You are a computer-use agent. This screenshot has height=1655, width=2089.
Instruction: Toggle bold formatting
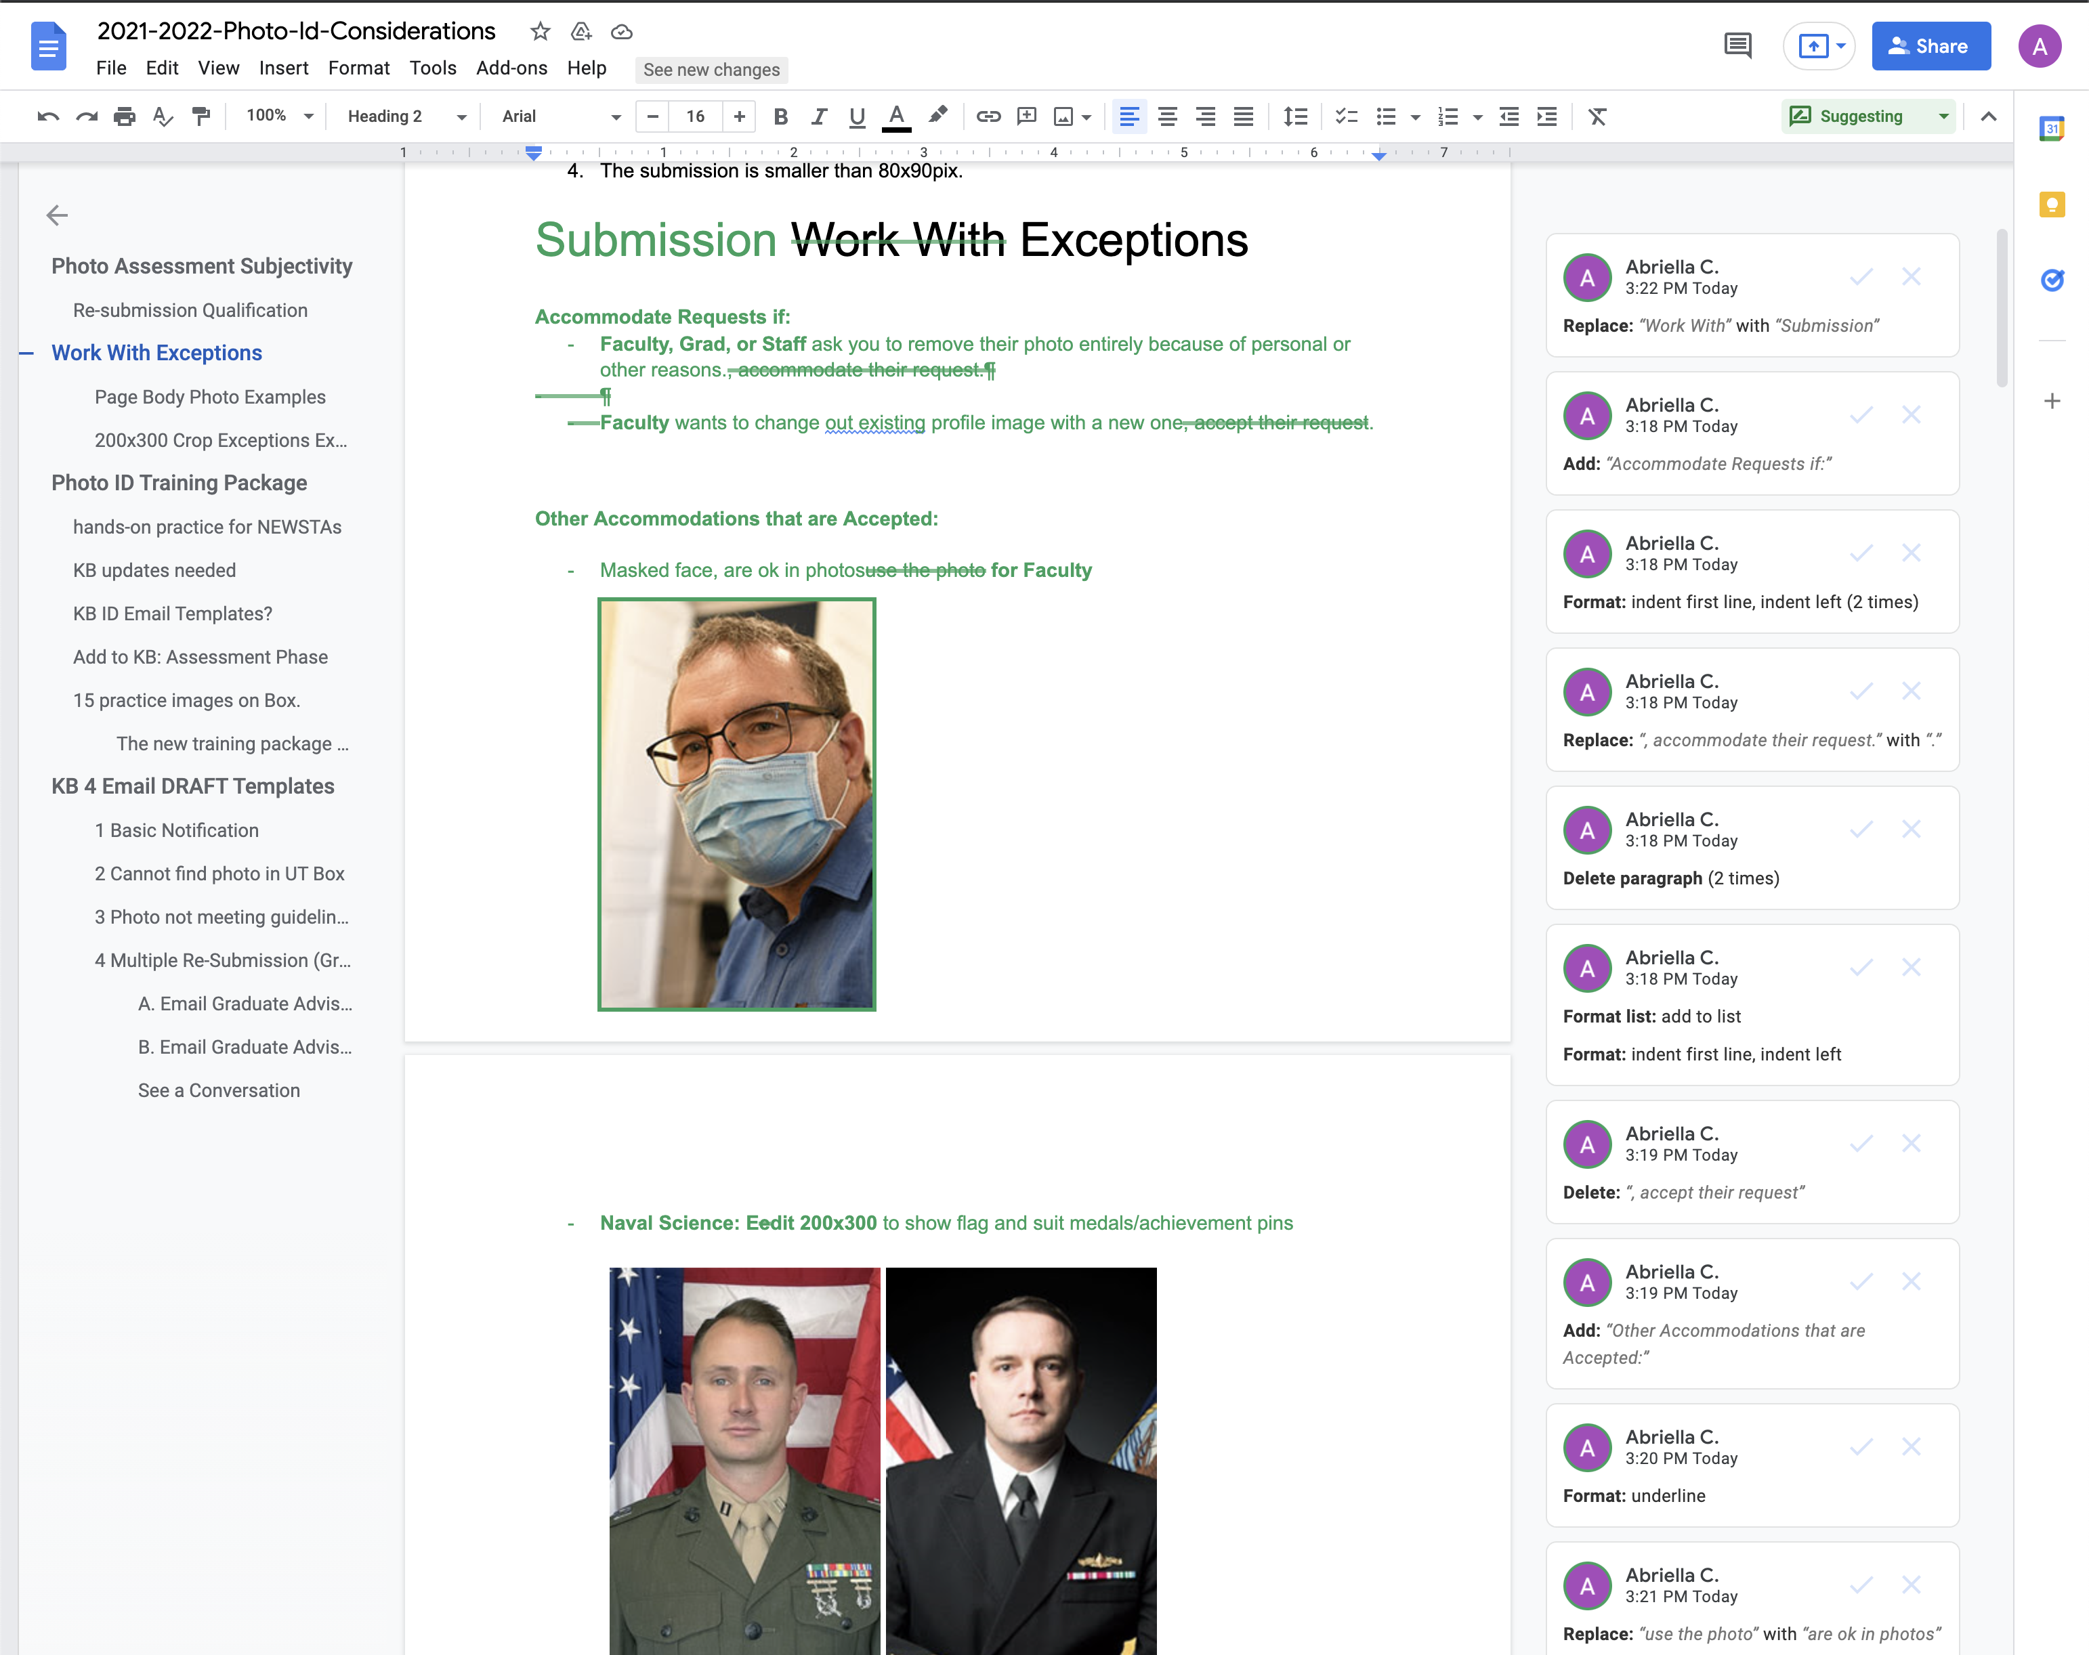[x=780, y=117]
